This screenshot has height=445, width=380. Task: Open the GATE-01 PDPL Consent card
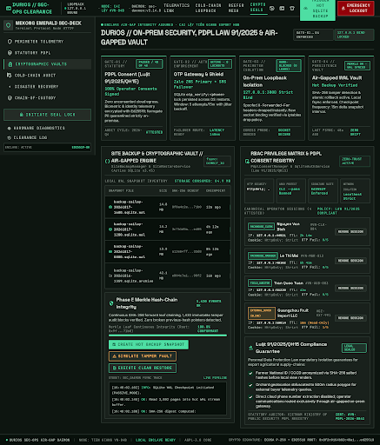[134, 98]
